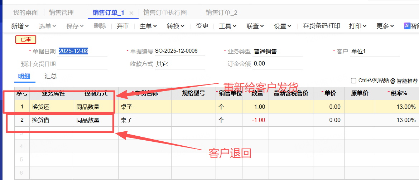This screenshot has height=180, width=419.
Task: Open the 工具 menu
Action: click(227, 26)
